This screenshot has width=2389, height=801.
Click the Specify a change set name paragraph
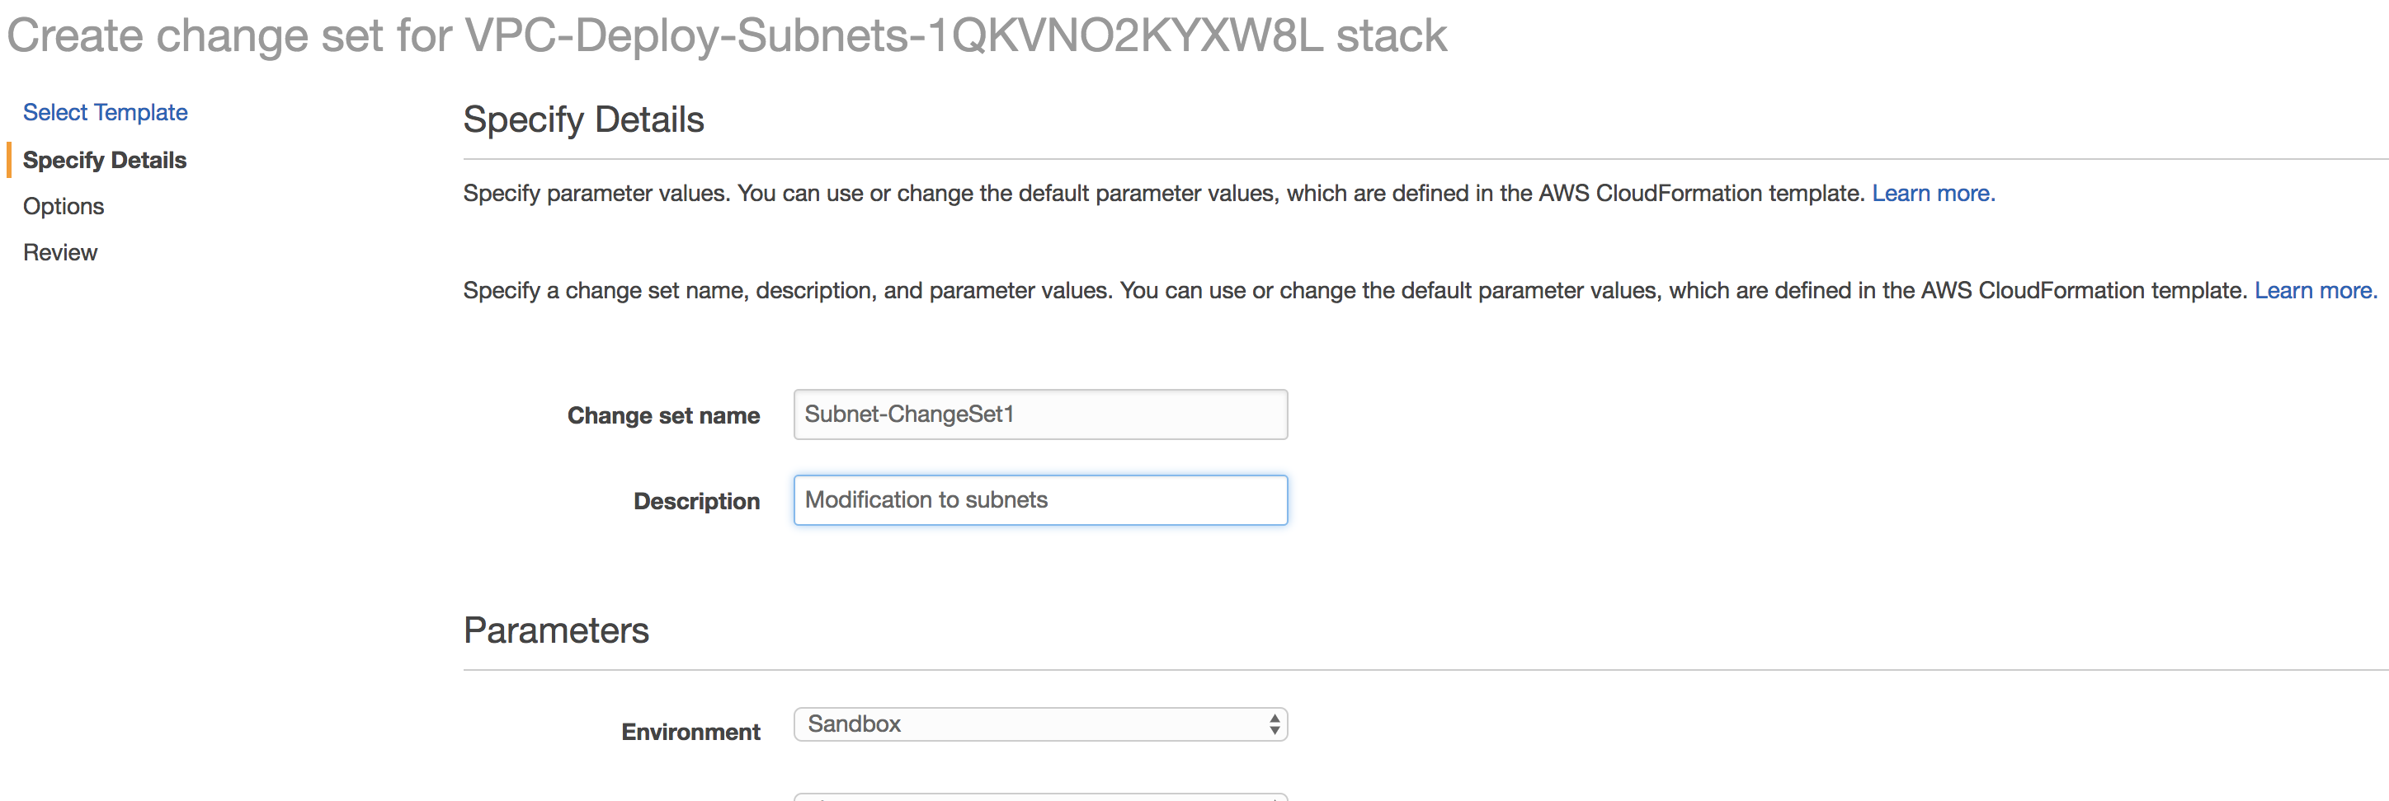pos(1358,290)
